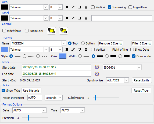Open the Label font size dropdown
The image size is (154, 124).
pos(60,18)
